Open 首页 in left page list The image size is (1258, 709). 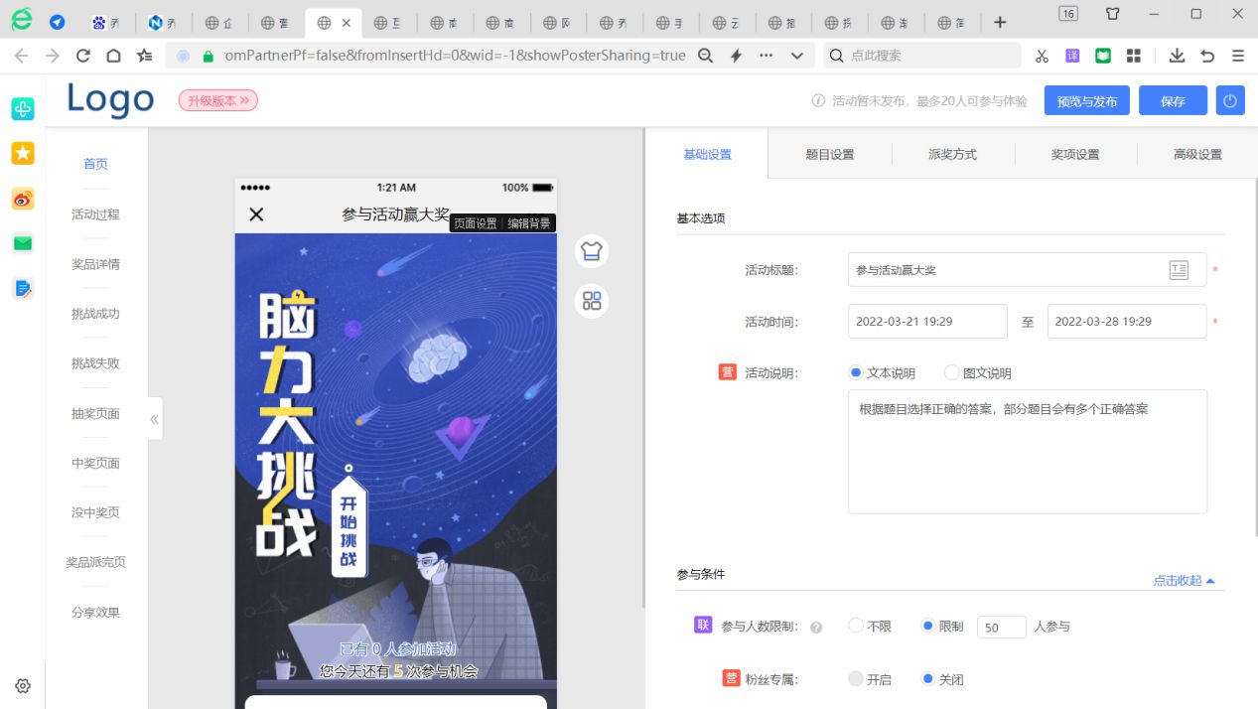(x=95, y=165)
